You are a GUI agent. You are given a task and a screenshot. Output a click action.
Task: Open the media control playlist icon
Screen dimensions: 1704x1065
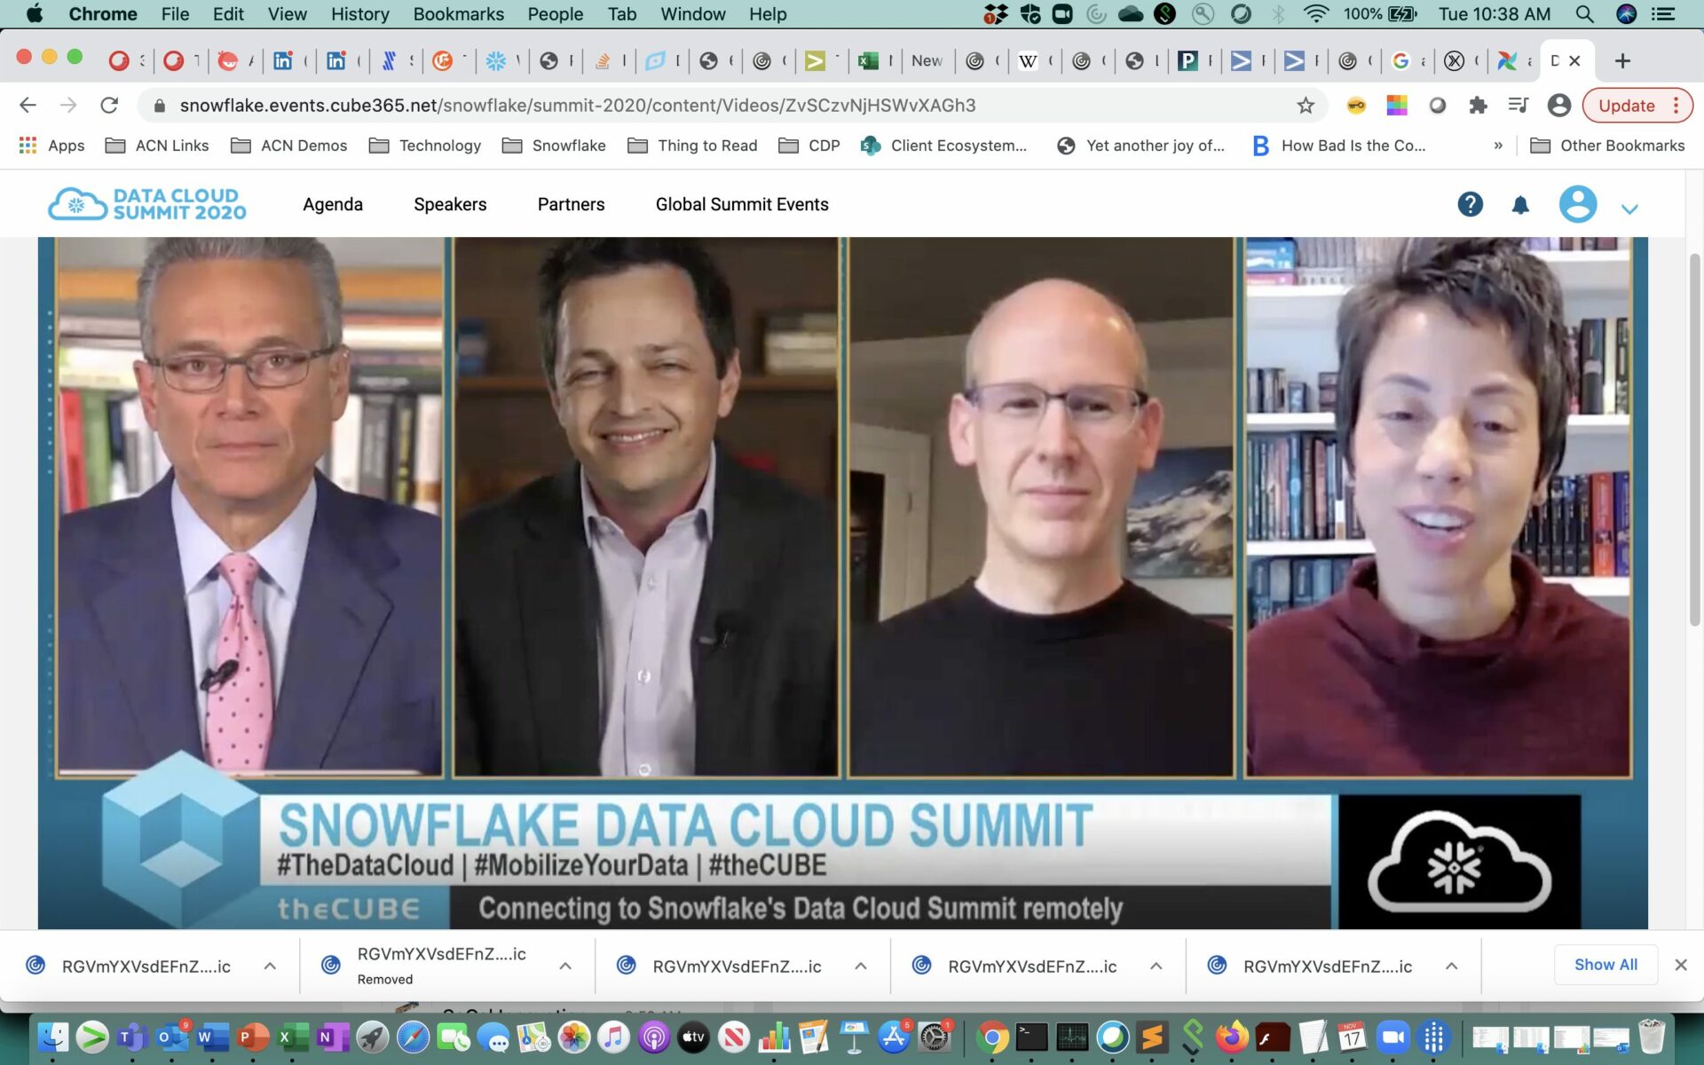(x=1518, y=106)
